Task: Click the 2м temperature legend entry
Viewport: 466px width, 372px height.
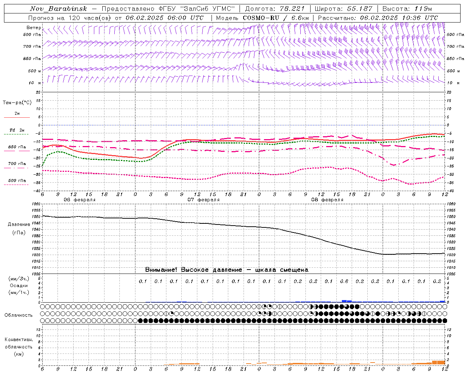Action: point(17,114)
